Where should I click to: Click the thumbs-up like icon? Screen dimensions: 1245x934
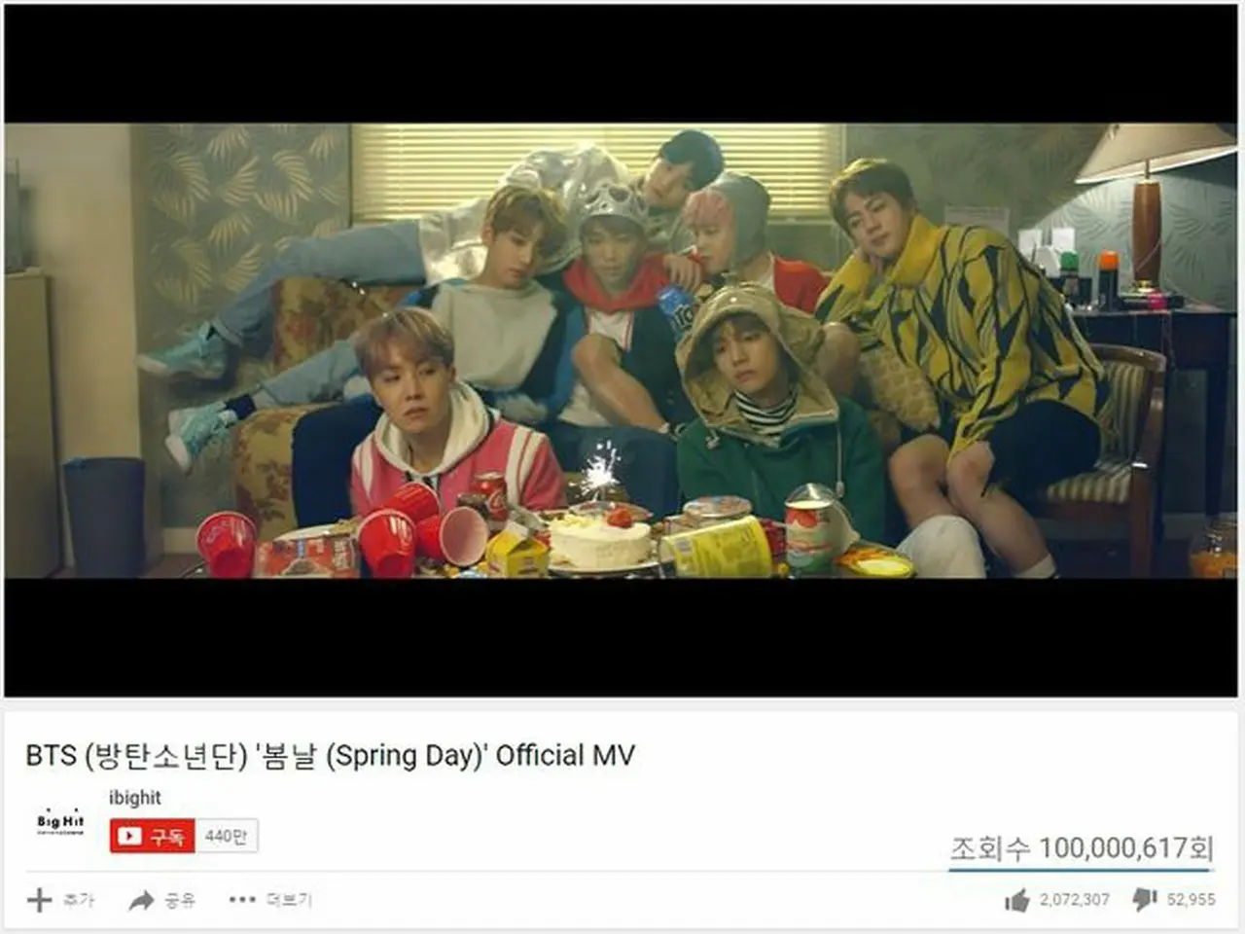click(x=1016, y=900)
